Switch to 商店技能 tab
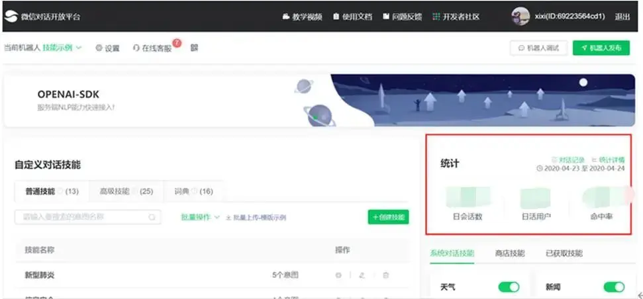 tap(510, 253)
